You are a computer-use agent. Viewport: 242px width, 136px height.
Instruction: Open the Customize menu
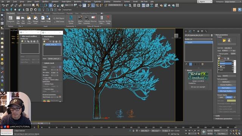click(98, 2)
